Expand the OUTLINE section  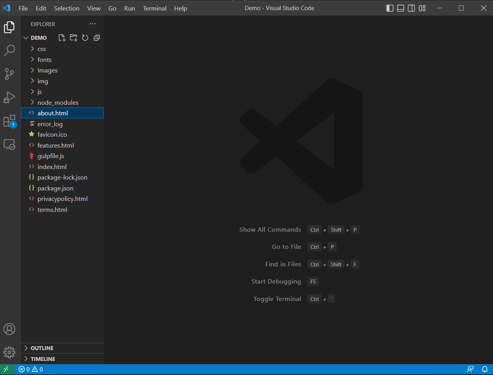coord(62,348)
